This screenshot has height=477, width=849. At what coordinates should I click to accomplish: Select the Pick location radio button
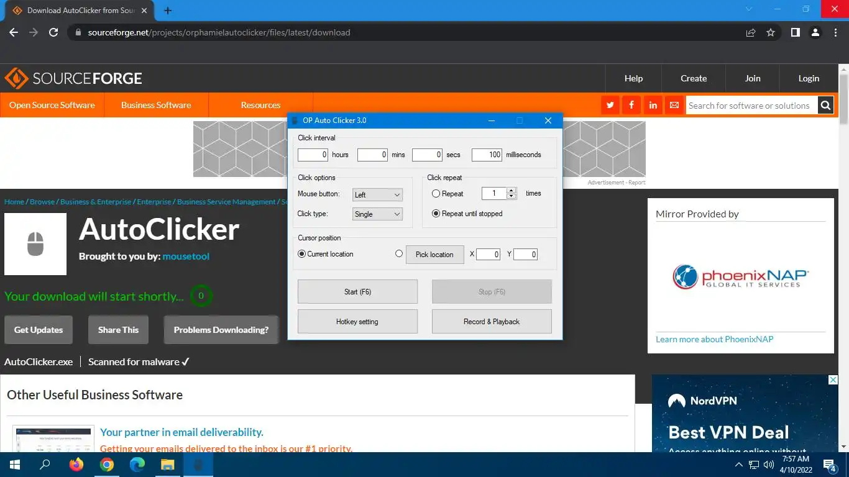pyautogui.click(x=399, y=253)
